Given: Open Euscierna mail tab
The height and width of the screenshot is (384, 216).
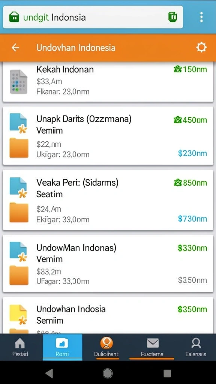Looking at the screenshot, I should pos(152,347).
